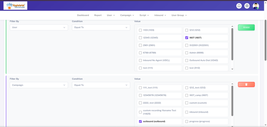Expand the Equal To condition for Campaign
Screen dimensions: 267x127
101,85
